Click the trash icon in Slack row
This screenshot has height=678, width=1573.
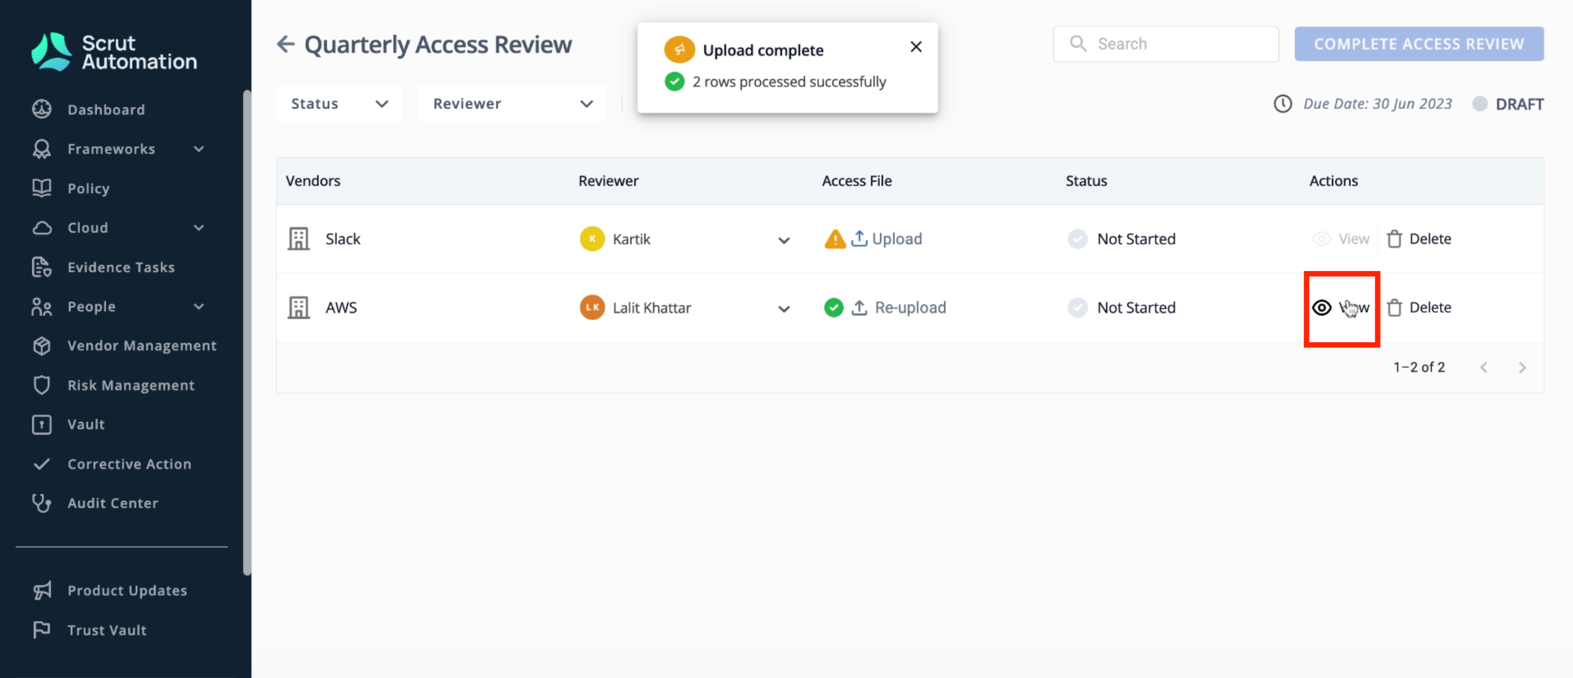(x=1394, y=239)
